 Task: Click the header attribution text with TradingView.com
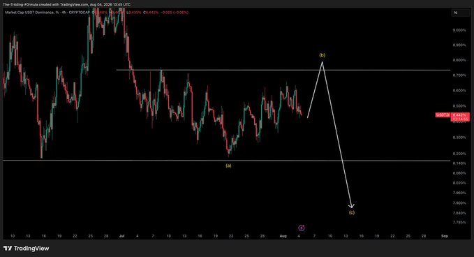(66, 4)
